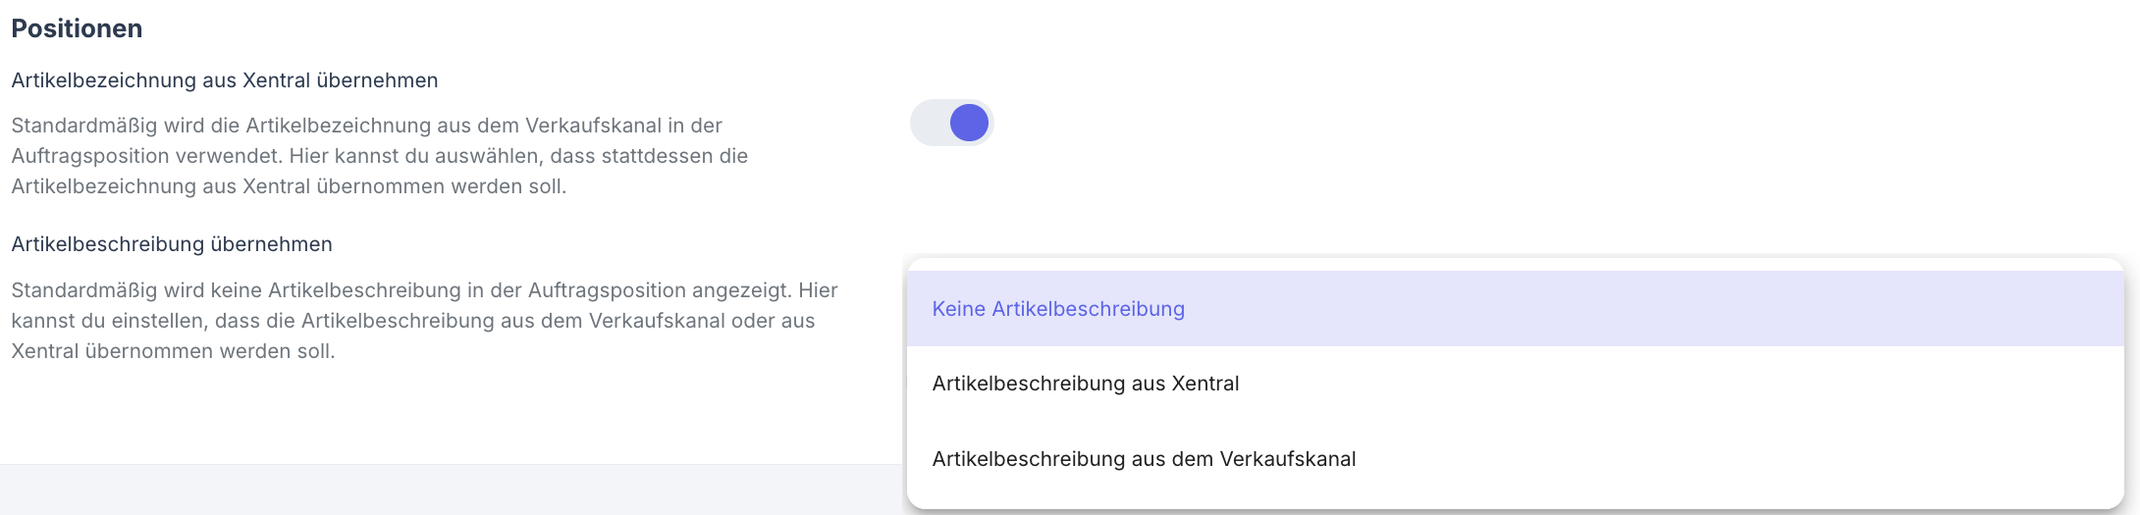Screen dimensions: 2140x515
Task: Click the "Artikelbezeichnung aus Xentral übernehmen" label
Action: point(225,80)
